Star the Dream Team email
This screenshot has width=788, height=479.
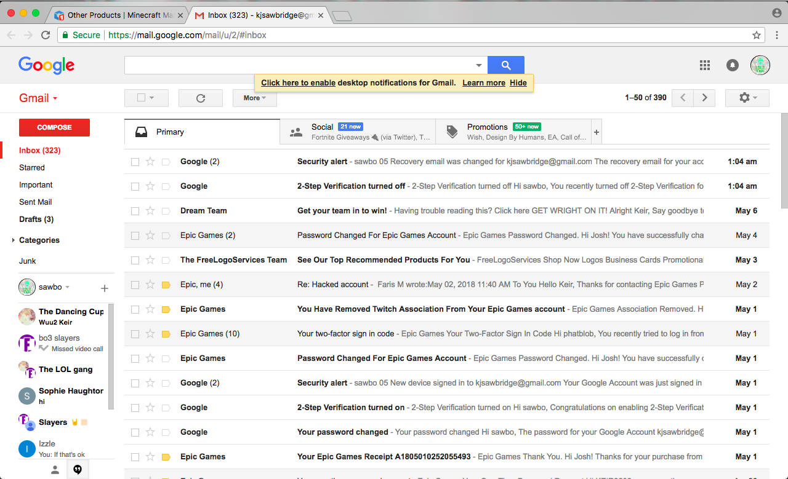tap(150, 211)
